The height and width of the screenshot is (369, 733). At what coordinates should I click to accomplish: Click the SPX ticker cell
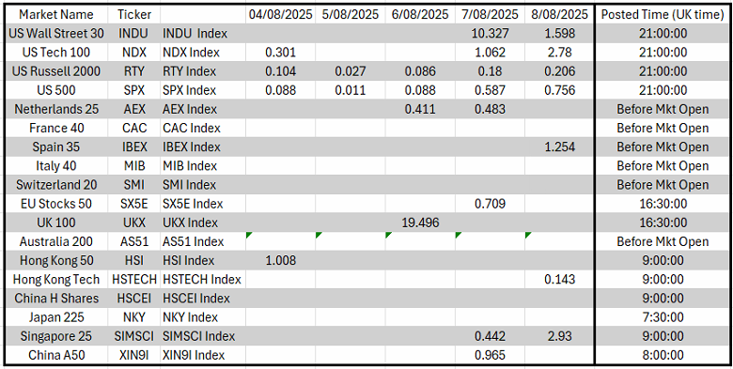click(x=134, y=90)
